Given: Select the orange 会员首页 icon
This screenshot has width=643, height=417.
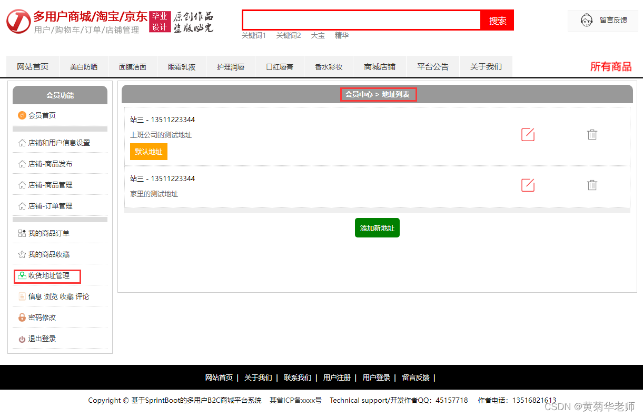Looking at the screenshot, I should 22,115.
